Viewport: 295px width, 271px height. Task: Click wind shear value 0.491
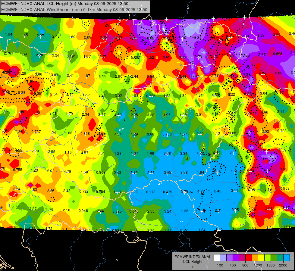pyautogui.click(x=71, y=56)
